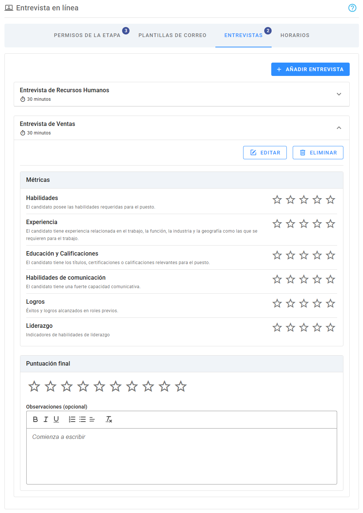
Task: Go to the Horarios tab
Action: click(295, 36)
